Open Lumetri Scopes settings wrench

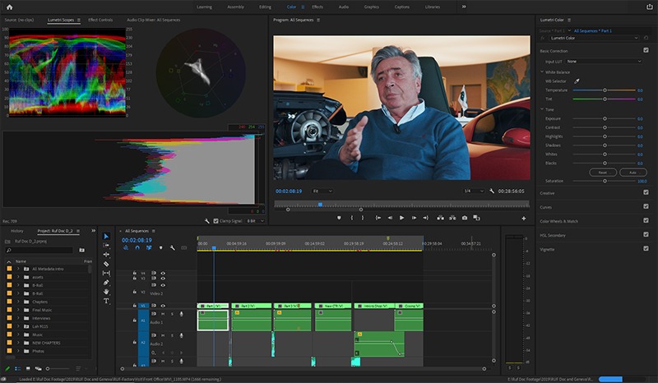207,220
